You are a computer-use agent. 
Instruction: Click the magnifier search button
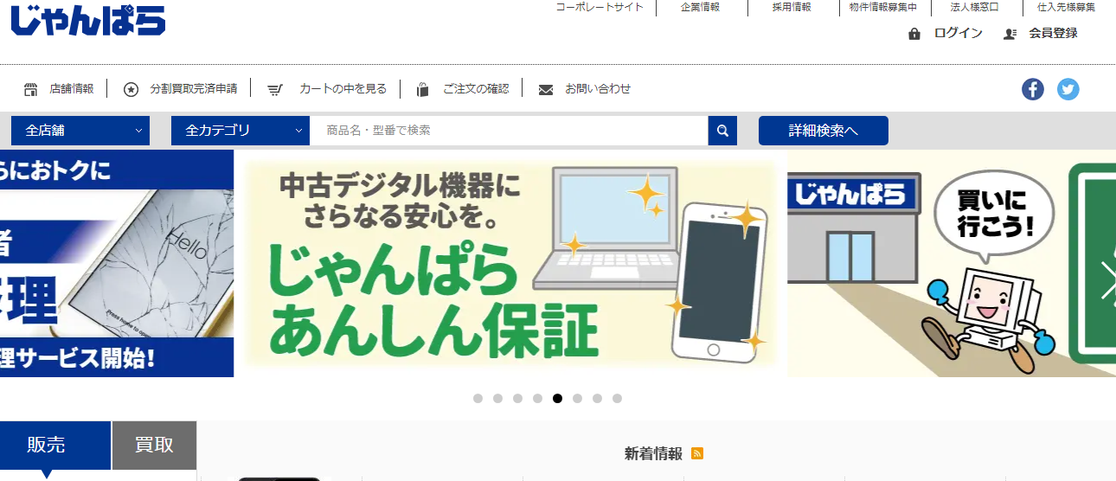click(722, 131)
